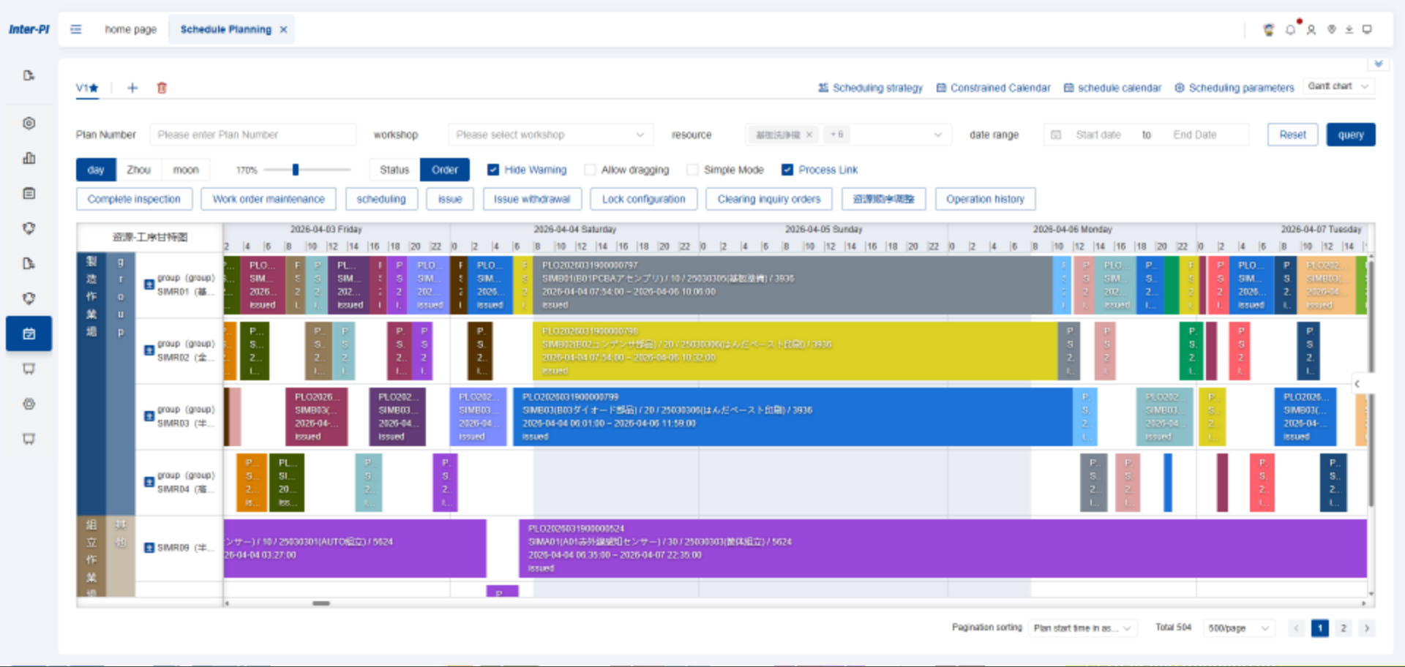Switch to the Schedule Planning tab
Viewport: 1405px width, 667px height.
225,29
